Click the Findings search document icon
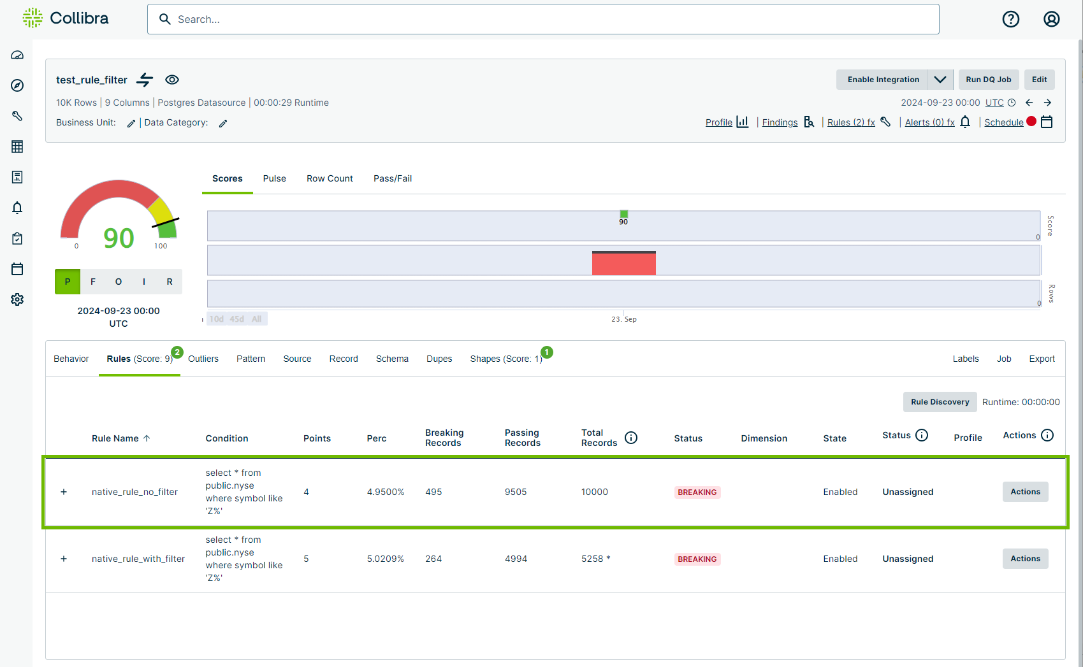Screen dimensions: 1083x667 (x=809, y=122)
